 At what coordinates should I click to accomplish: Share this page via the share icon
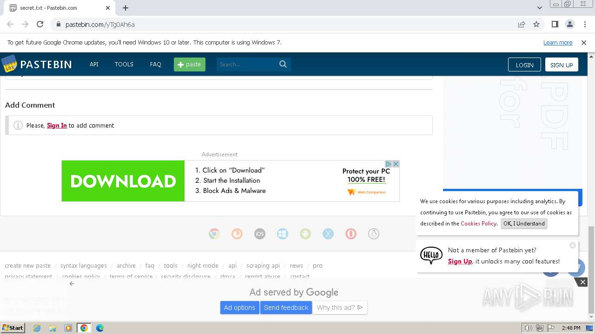pyautogui.click(x=522, y=24)
